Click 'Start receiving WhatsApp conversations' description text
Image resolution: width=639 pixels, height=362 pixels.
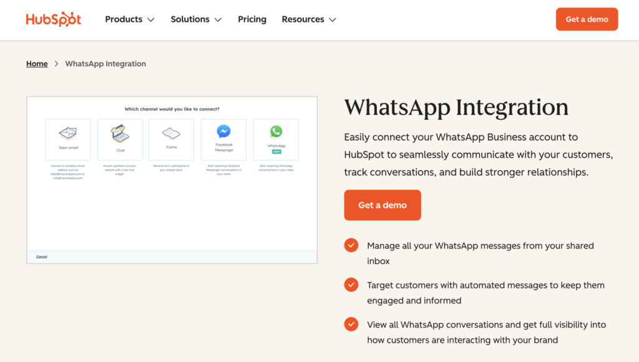[x=276, y=168]
